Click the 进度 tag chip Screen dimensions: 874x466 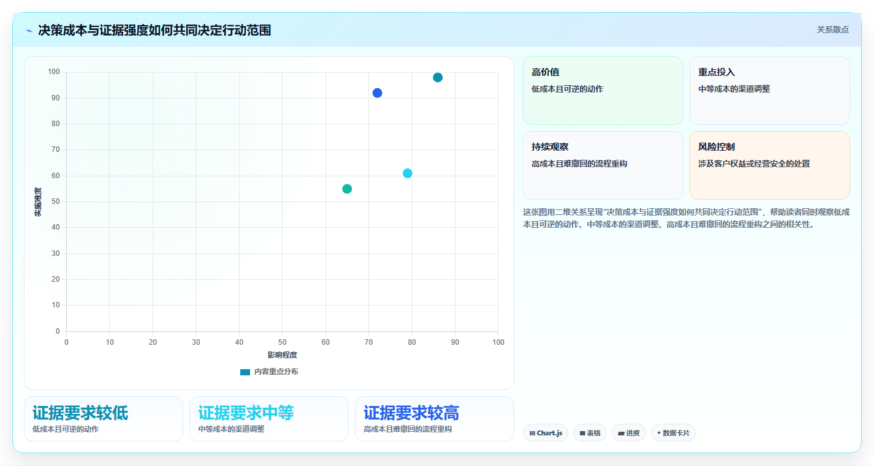tap(629, 433)
